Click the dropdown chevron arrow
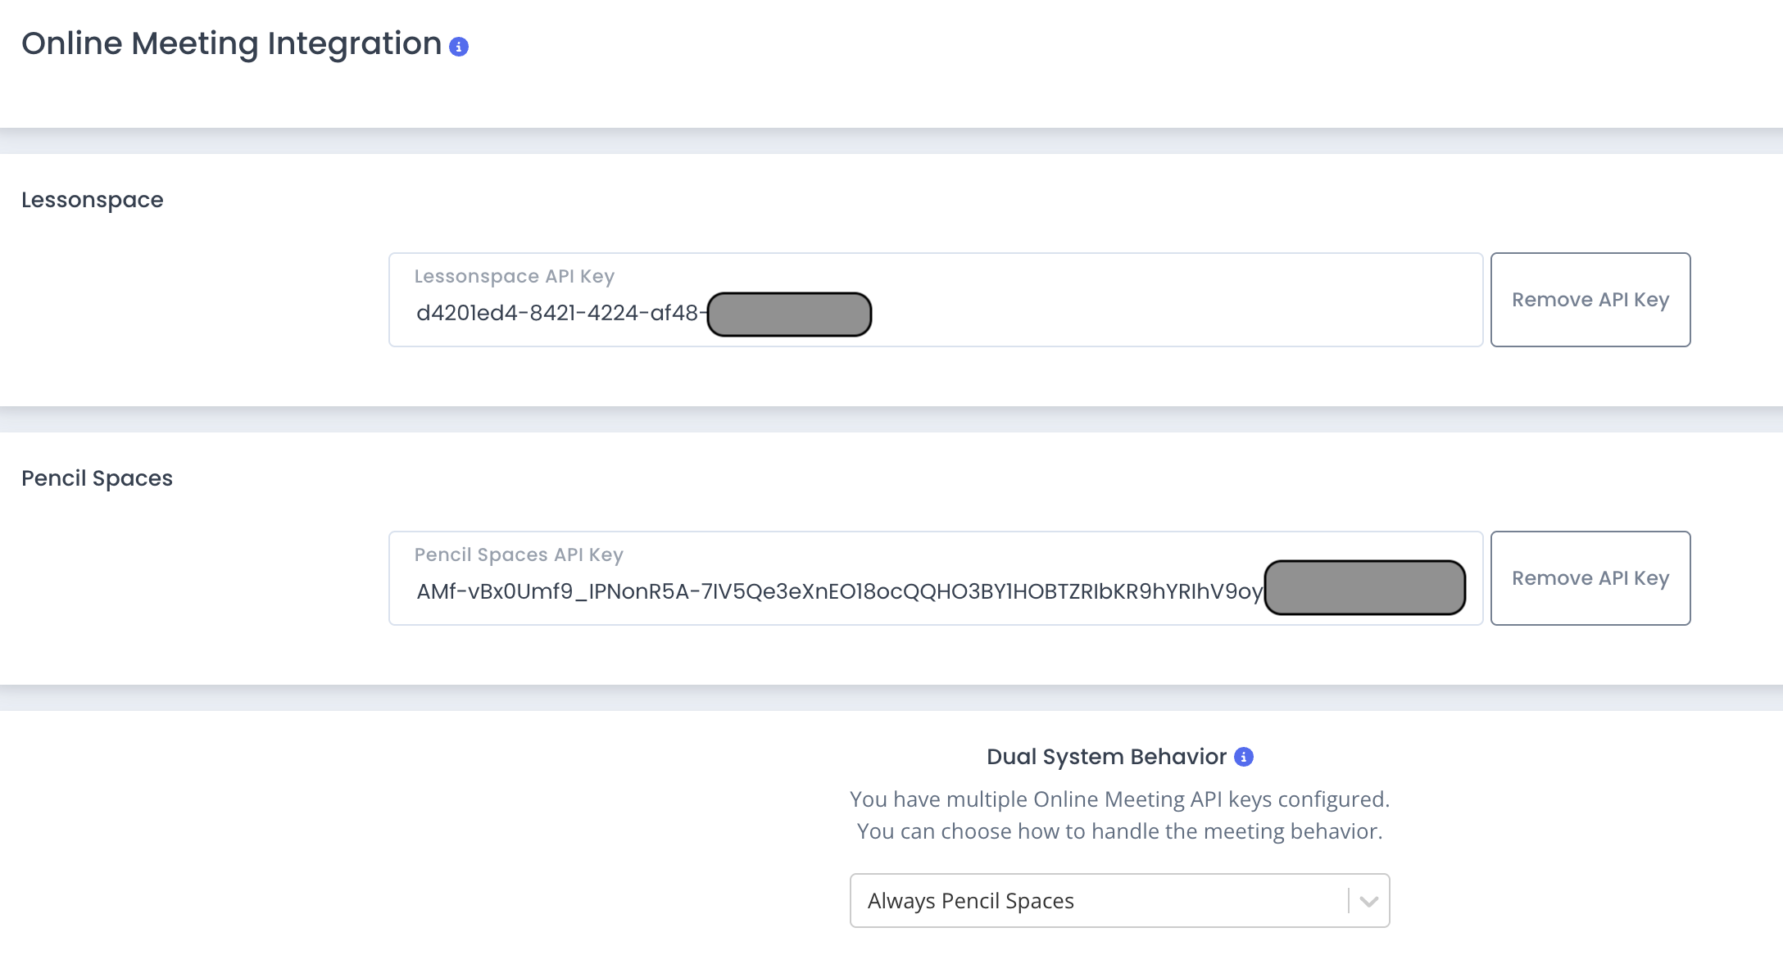The height and width of the screenshot is (955, 1783). coord(1368,902)
